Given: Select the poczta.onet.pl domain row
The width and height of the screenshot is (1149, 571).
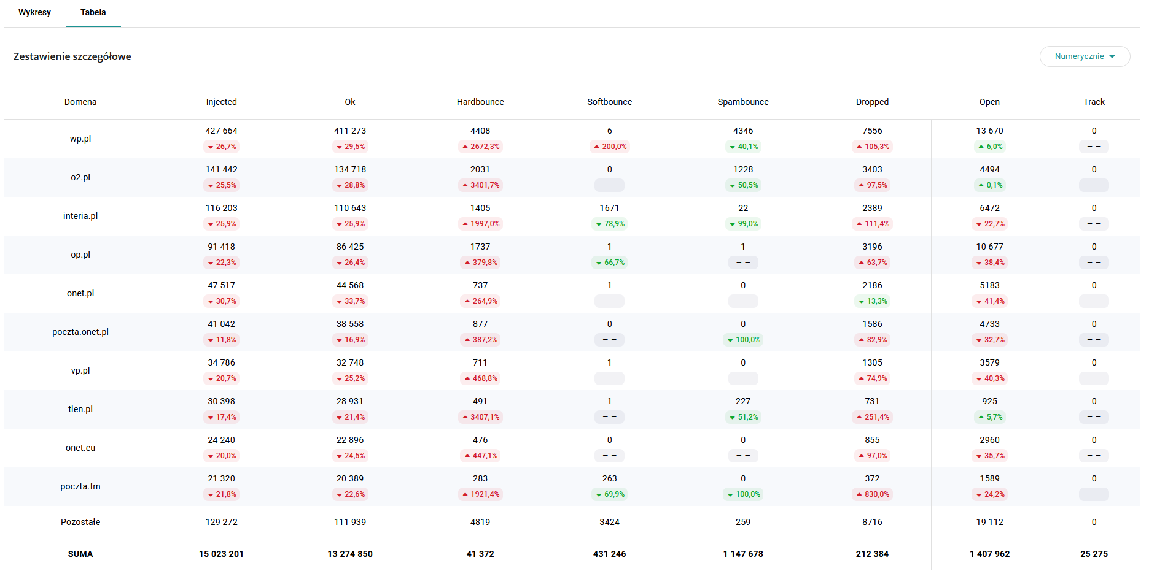Looking at the screenshot, I should click(80, 332).
